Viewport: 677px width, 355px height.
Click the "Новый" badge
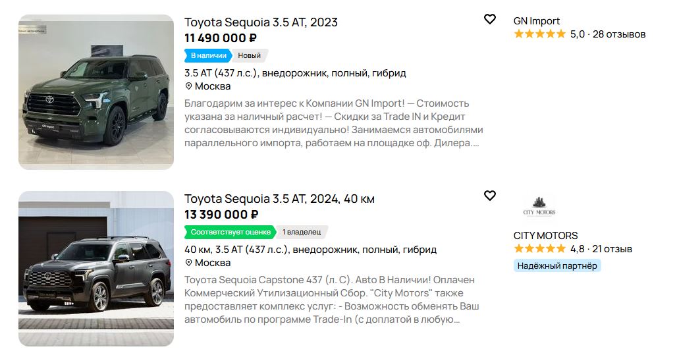(x=250, y=55)
